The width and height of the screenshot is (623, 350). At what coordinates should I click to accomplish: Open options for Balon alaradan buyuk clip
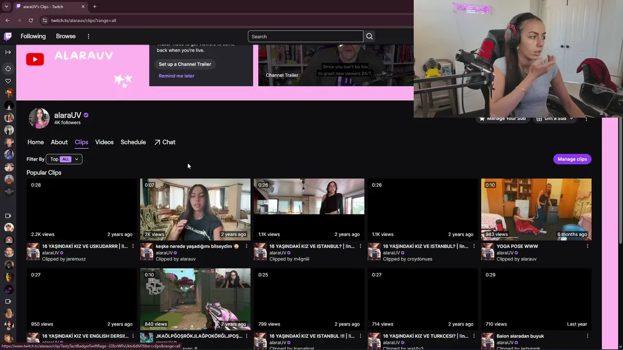587,336
